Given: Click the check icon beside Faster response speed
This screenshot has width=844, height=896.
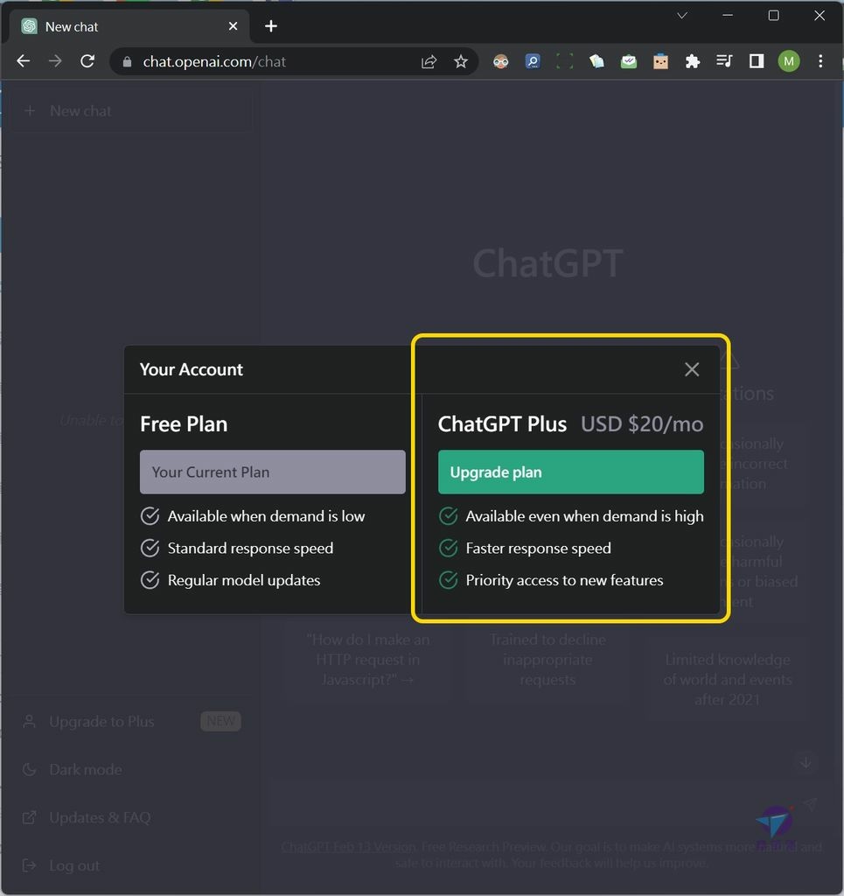Looking at the screenshot, I should pyautogui.click(x=449, y=548).
